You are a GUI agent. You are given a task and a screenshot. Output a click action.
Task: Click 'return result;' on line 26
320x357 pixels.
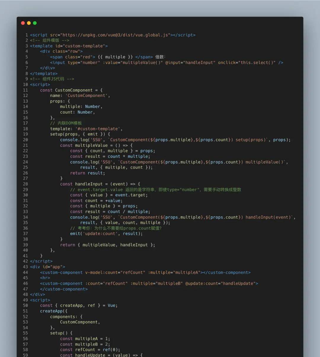point(87,173)
